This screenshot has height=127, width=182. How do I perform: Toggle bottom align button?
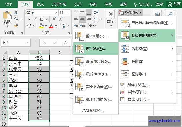tap(89, 13)
